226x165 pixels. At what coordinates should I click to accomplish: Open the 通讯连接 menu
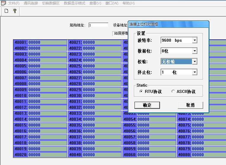pyautogui.click(x=31, y=3)
